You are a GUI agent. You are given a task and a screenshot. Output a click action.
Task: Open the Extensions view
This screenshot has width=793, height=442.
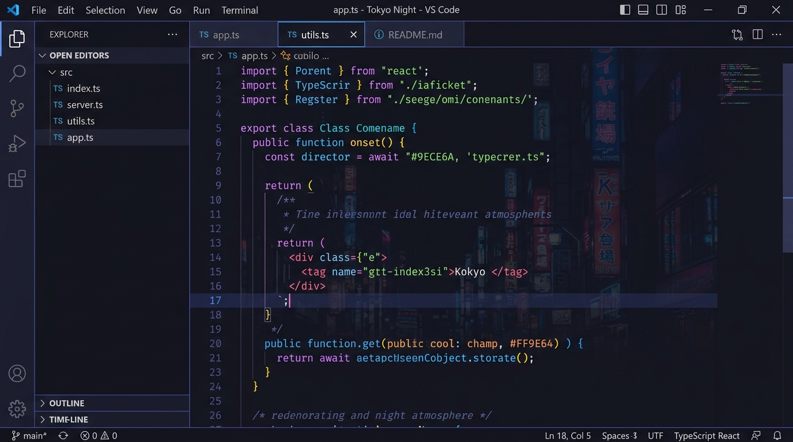click(17, 178)
